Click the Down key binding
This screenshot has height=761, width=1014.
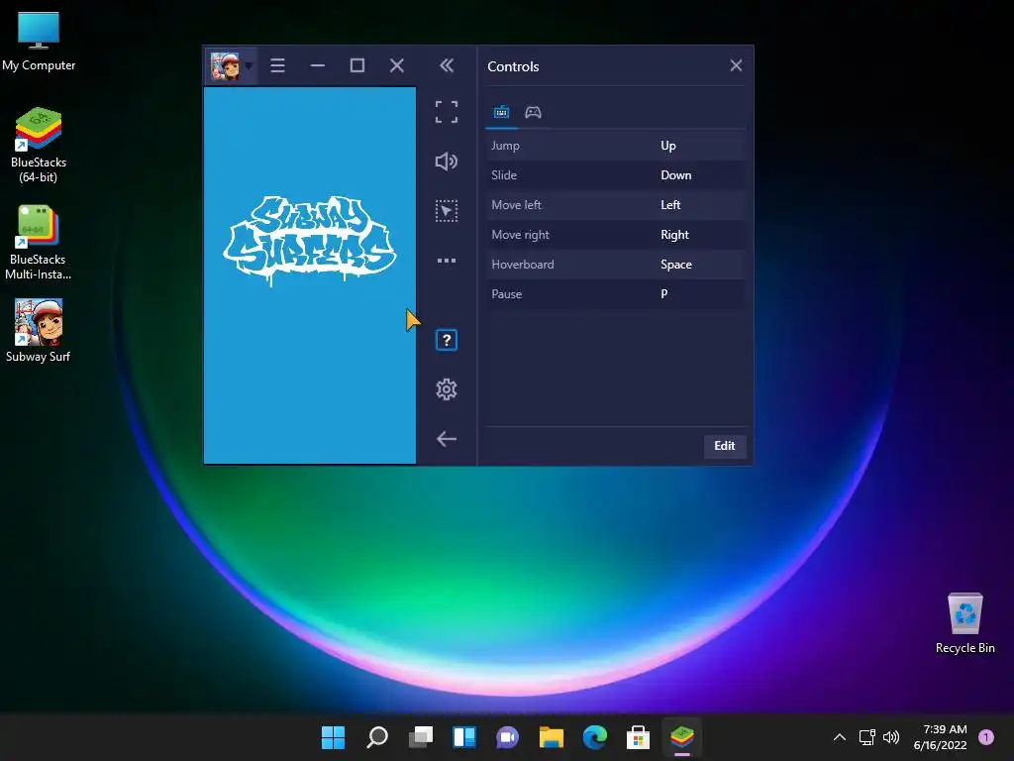tap(675, 175)
